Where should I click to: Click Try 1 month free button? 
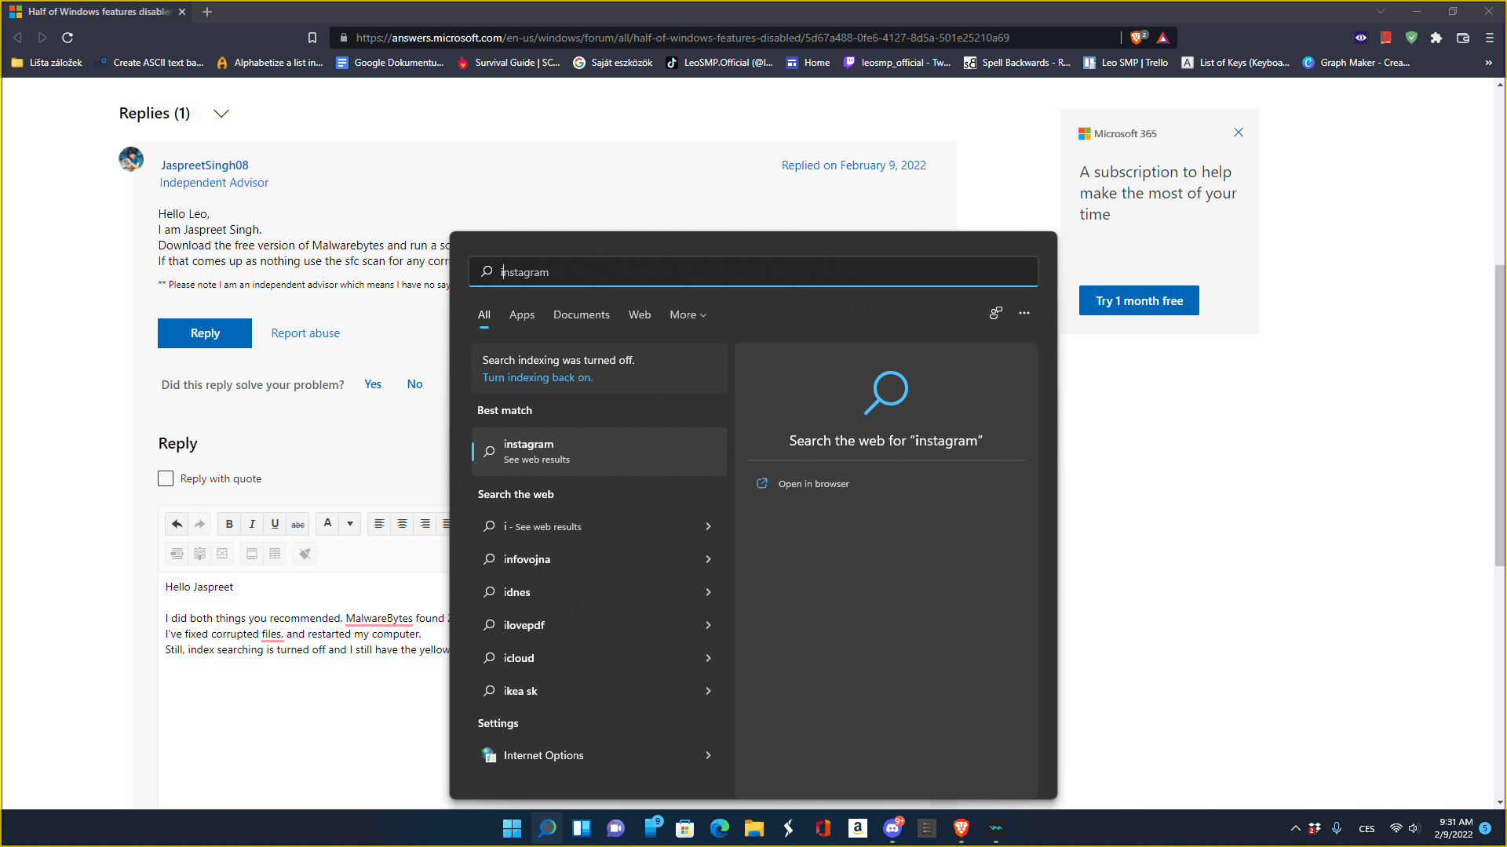[1139, 300]
